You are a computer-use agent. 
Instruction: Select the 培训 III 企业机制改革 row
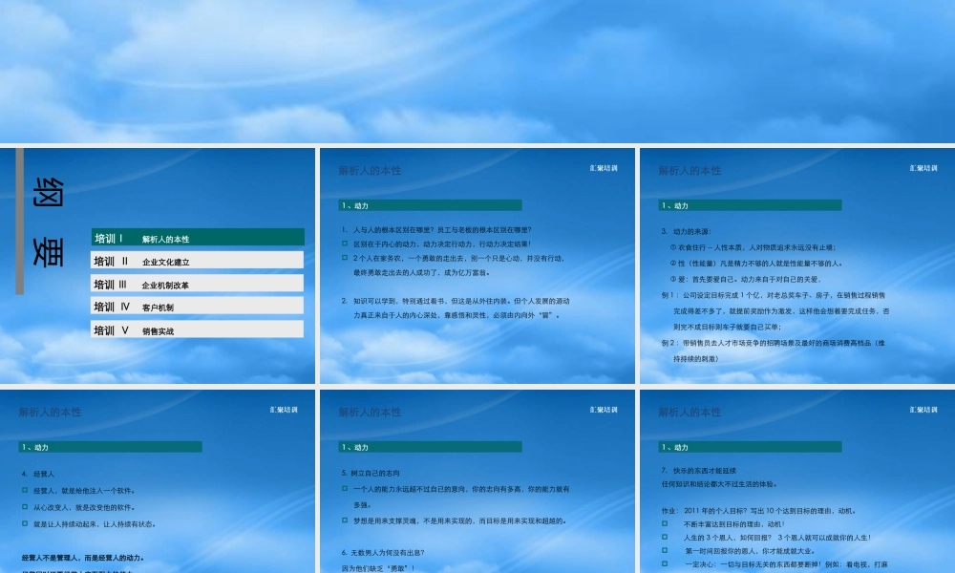198,283
